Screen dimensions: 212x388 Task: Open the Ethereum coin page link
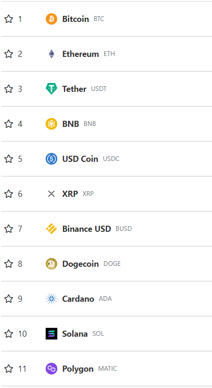coord(81,54)
